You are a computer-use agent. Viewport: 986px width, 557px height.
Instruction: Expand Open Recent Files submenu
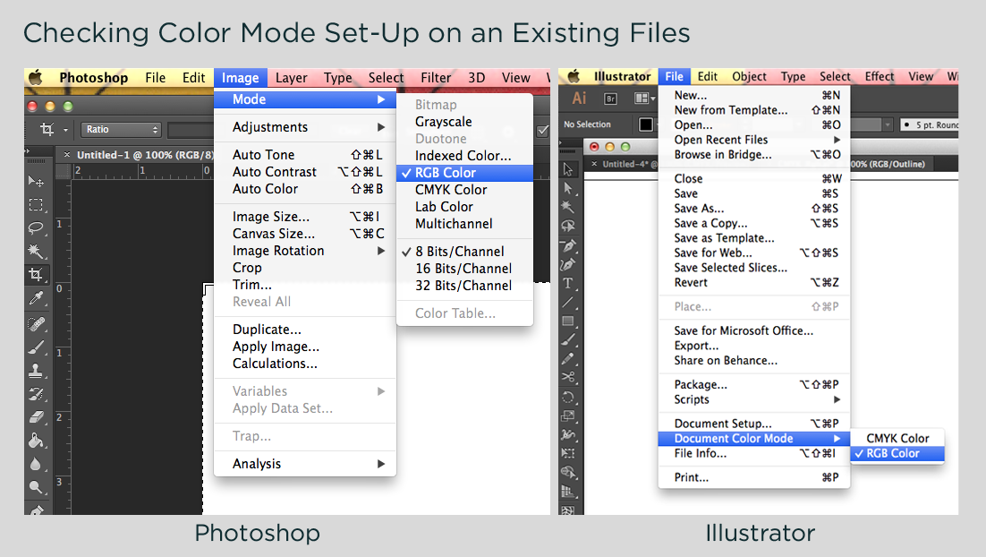click(x=754, y=140)
